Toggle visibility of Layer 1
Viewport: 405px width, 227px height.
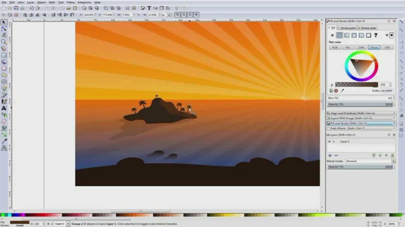coord(329,142)
